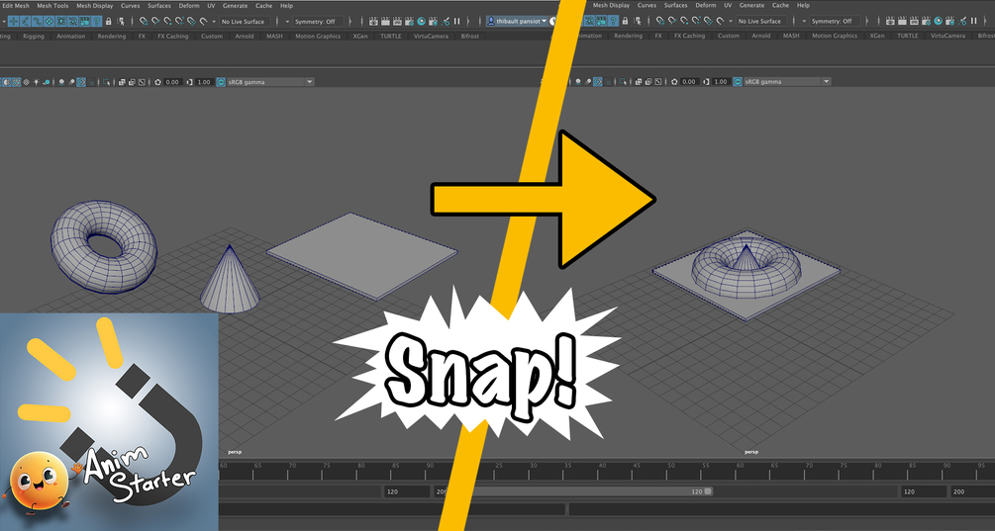Click No Live Surface field, left screenshot
This screenshot has width=995, height=531.
point(245,22)
